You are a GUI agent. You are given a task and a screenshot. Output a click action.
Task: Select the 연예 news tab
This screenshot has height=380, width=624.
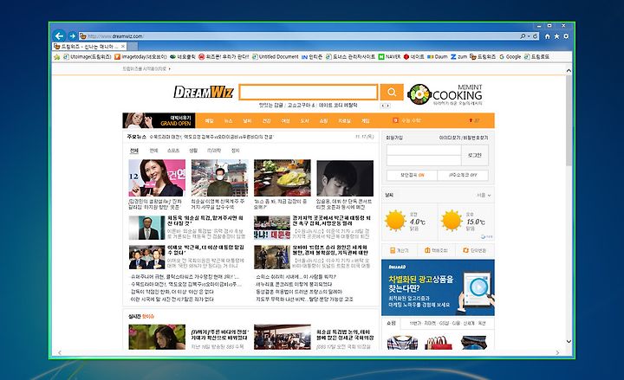click(x=153, y=151)
